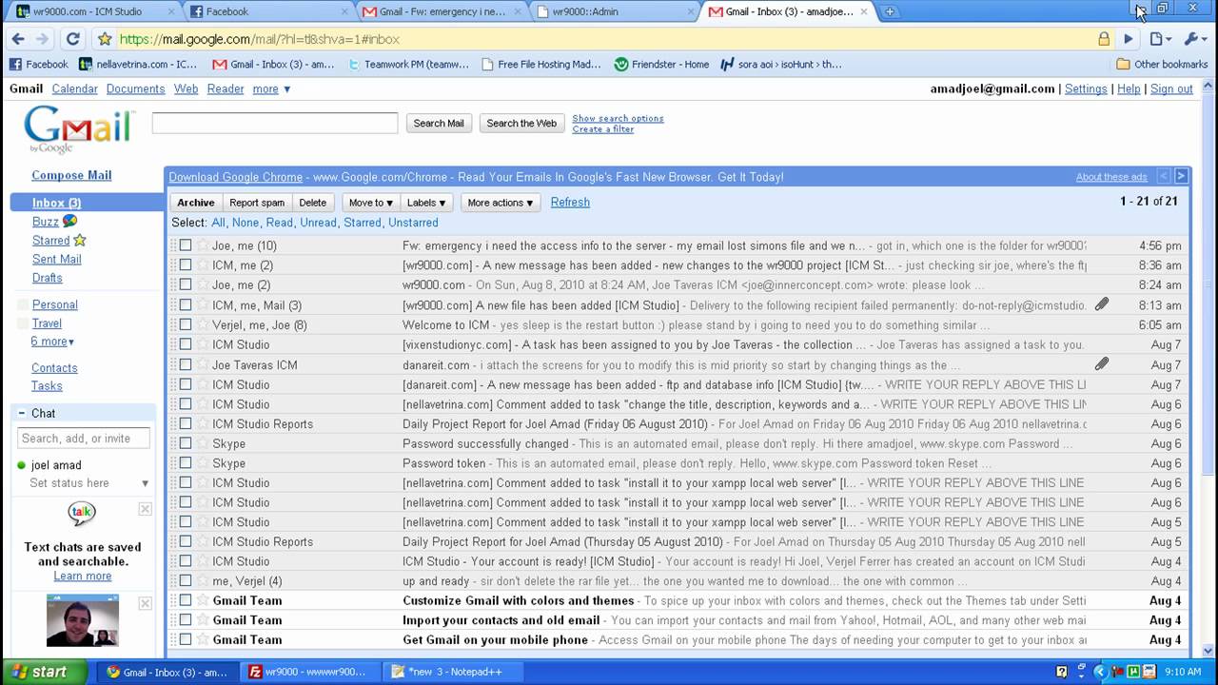Expand the more menu in top bar
Viewport: 1218px width, 685px height.
271,88
